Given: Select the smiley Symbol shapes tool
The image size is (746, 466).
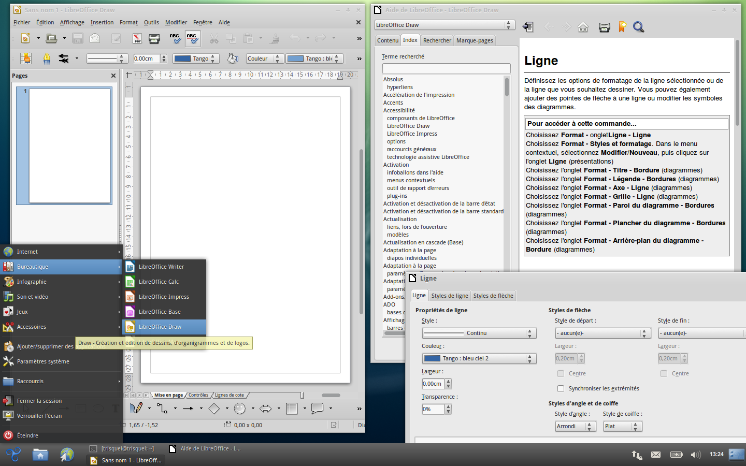Looking at the screenshot, I should pos(240,408).
